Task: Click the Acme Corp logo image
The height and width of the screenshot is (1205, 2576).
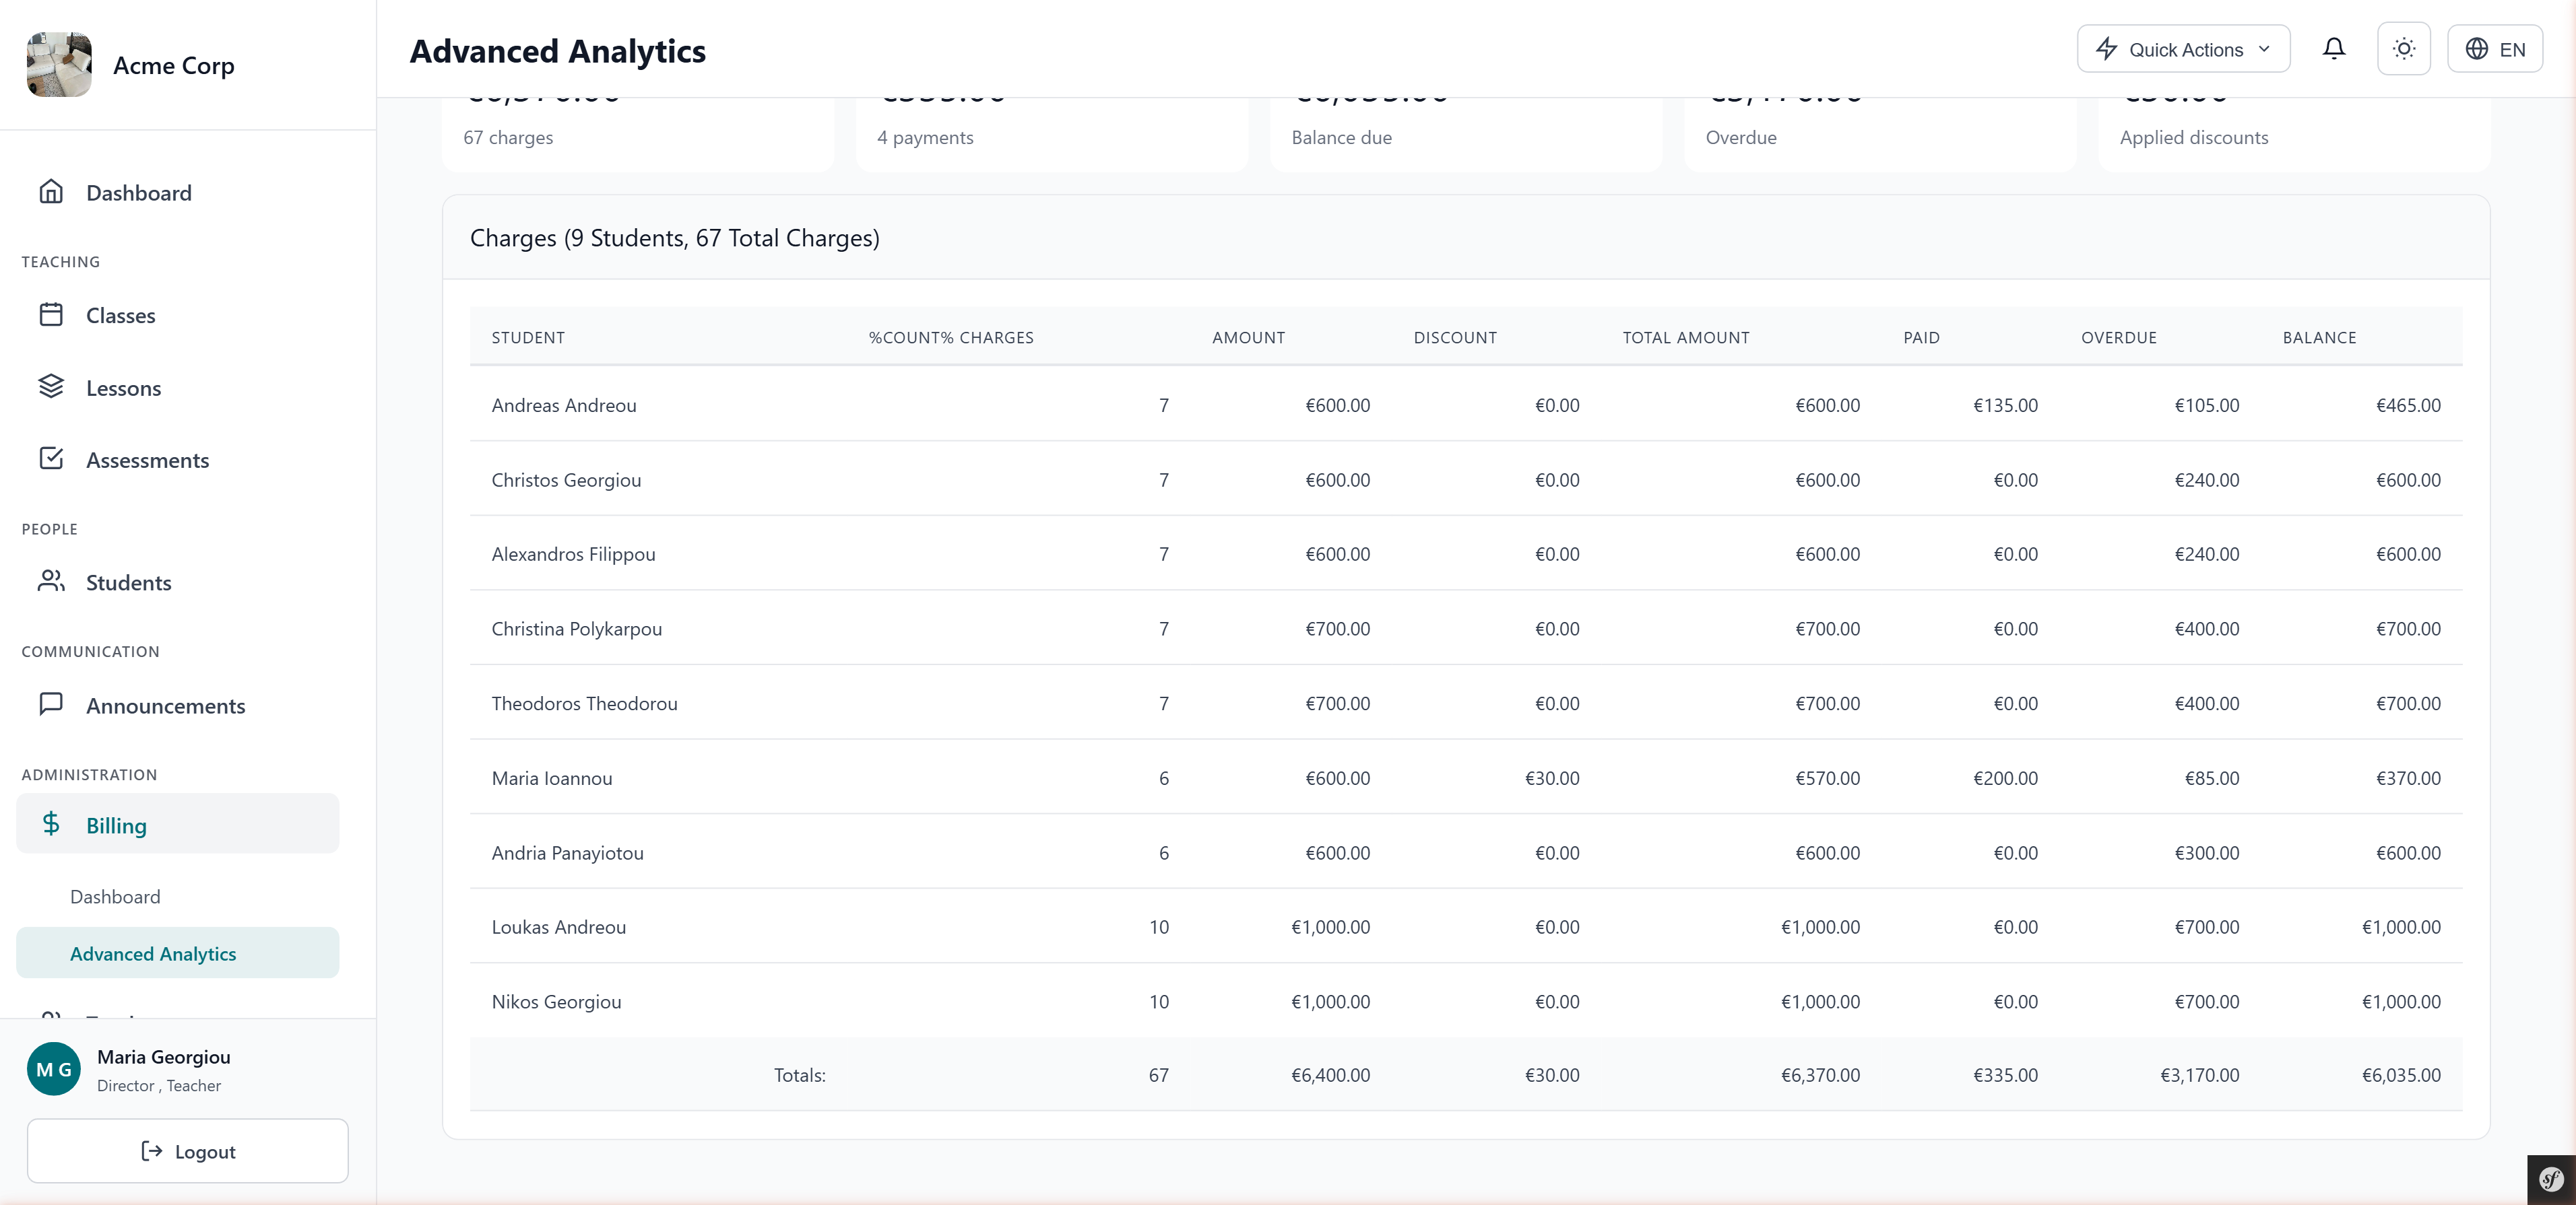Action: 59,65
